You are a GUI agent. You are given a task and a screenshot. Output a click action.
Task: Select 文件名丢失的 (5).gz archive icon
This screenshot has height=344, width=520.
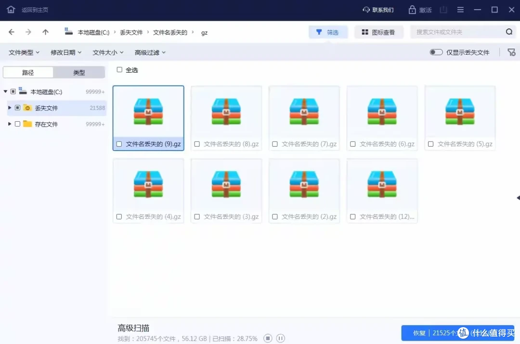pos(460,112)
